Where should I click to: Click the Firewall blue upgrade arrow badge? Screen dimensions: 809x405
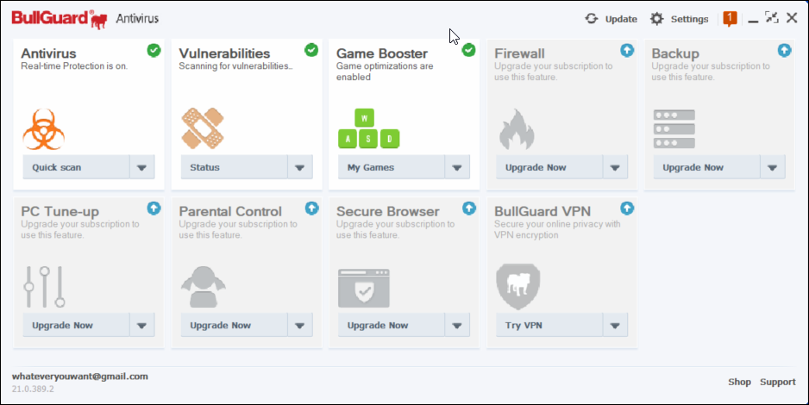click(x=627, y=50)
